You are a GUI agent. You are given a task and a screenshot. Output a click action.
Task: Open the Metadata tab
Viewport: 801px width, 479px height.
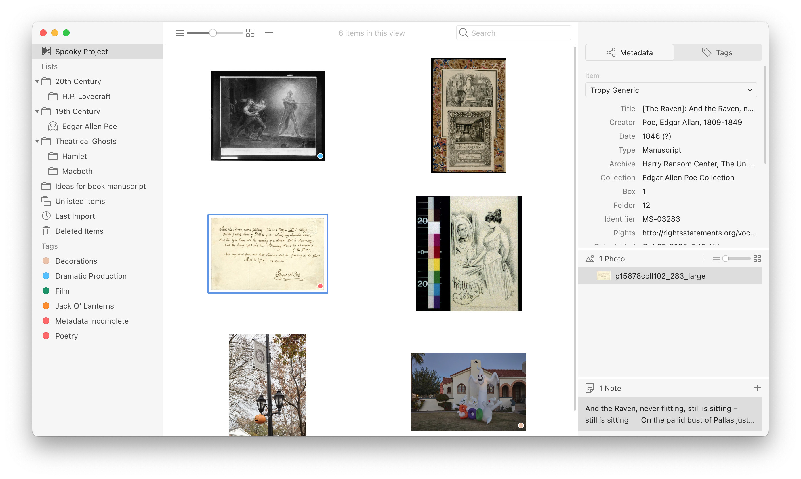(630, 52)
